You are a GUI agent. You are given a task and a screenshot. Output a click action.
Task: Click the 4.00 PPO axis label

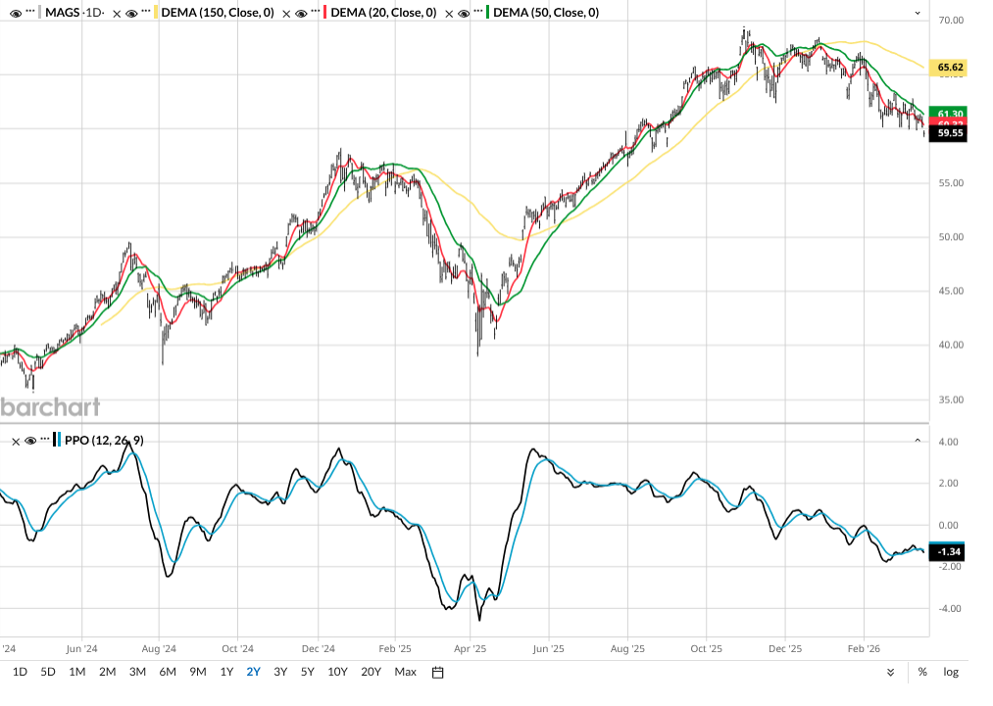[x=948, y=443]
